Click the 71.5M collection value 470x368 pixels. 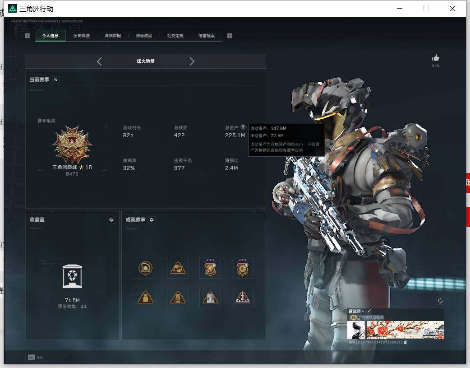point(72,300)
